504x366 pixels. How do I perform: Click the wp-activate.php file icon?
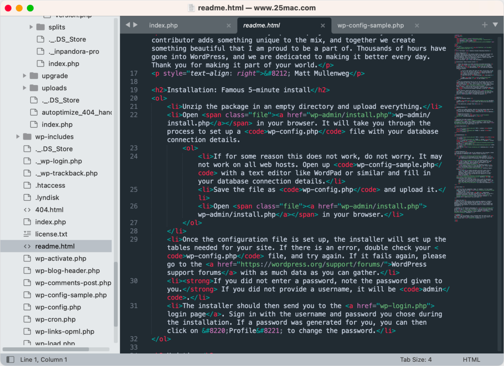point(27,258)
